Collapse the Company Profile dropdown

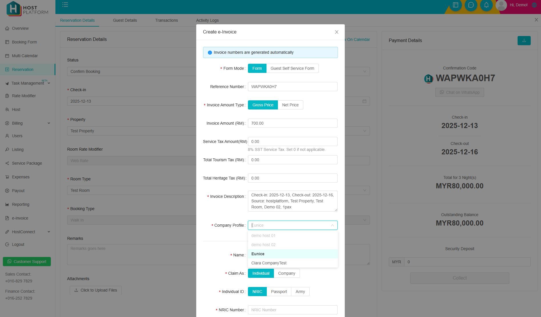332,225
